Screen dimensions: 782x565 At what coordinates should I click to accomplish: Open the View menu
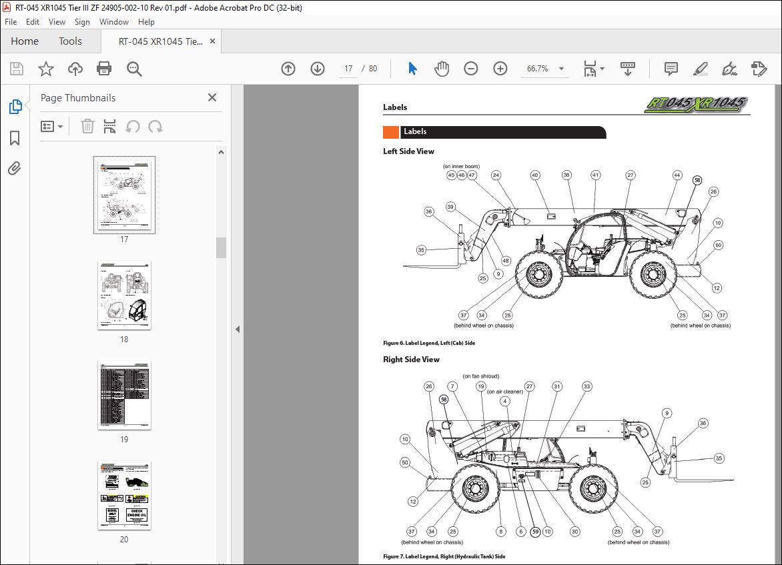(x=57, y=22)
